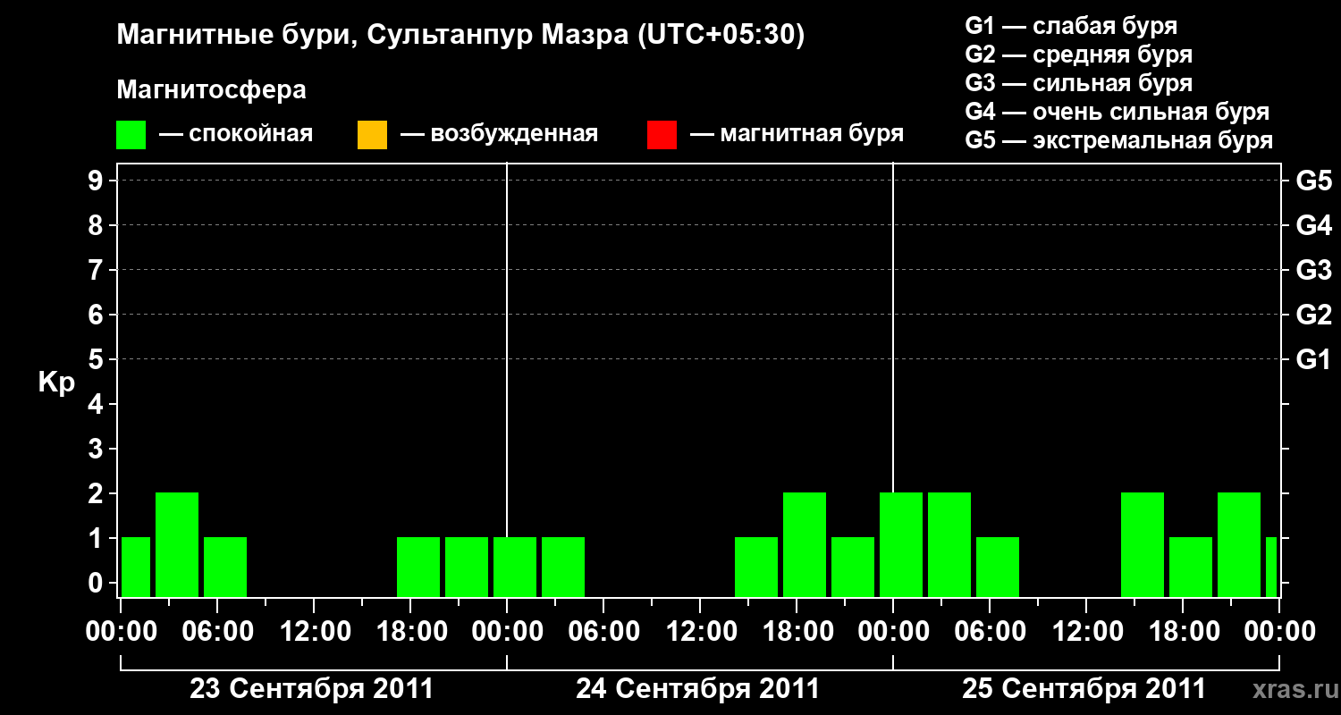Click the 'G1 — слабая буря' legend line
1341x715 pixels.
(1071, 26)
